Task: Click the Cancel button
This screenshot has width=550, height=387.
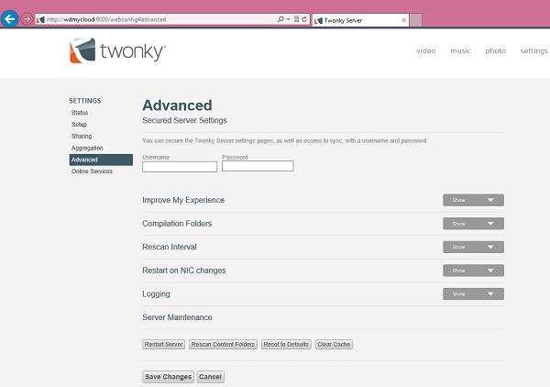Action: pos(210,377)
